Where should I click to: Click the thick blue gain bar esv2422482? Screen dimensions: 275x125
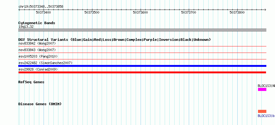(x=142, y=66)
